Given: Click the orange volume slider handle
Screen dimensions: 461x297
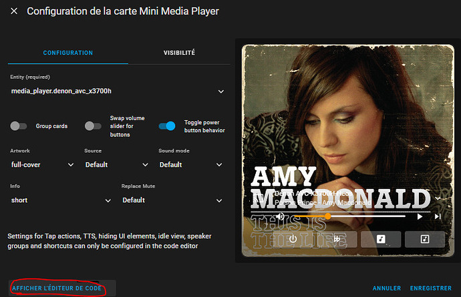Looking at the screenshot, I should tap(328, 216).
